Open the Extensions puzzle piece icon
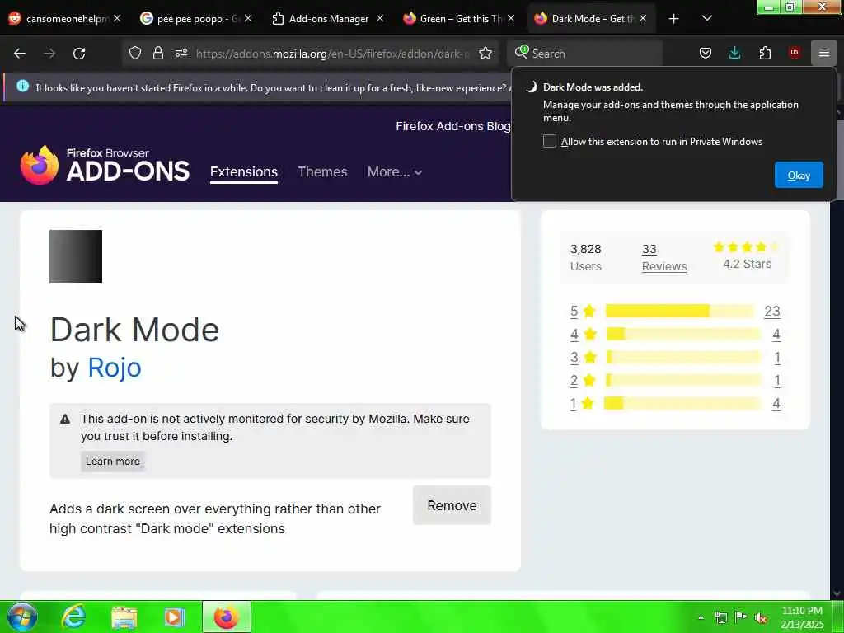The image size is (844, 633). (x=765, y=53)
